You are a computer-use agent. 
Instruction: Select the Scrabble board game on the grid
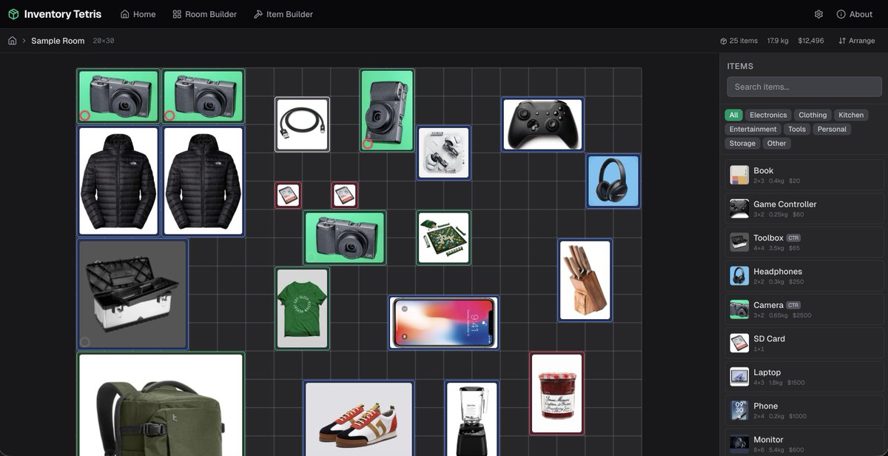click(x=443, y=238)
